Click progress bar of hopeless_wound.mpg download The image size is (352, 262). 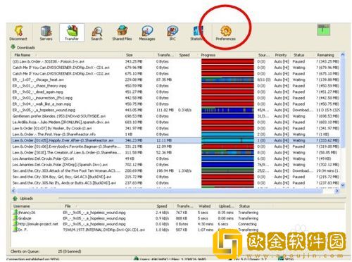pos(227,110)
